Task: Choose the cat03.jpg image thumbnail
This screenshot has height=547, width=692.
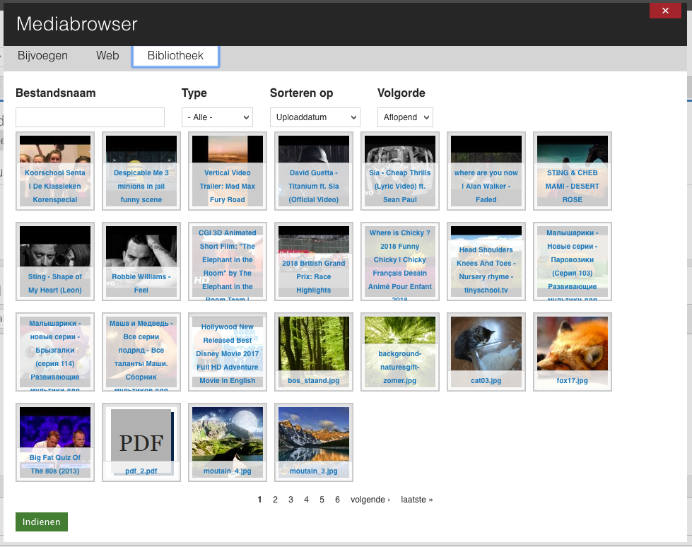Action: pos(486,351)
